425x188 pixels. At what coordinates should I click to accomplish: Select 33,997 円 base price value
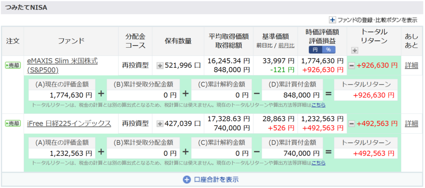coord(278,60)
